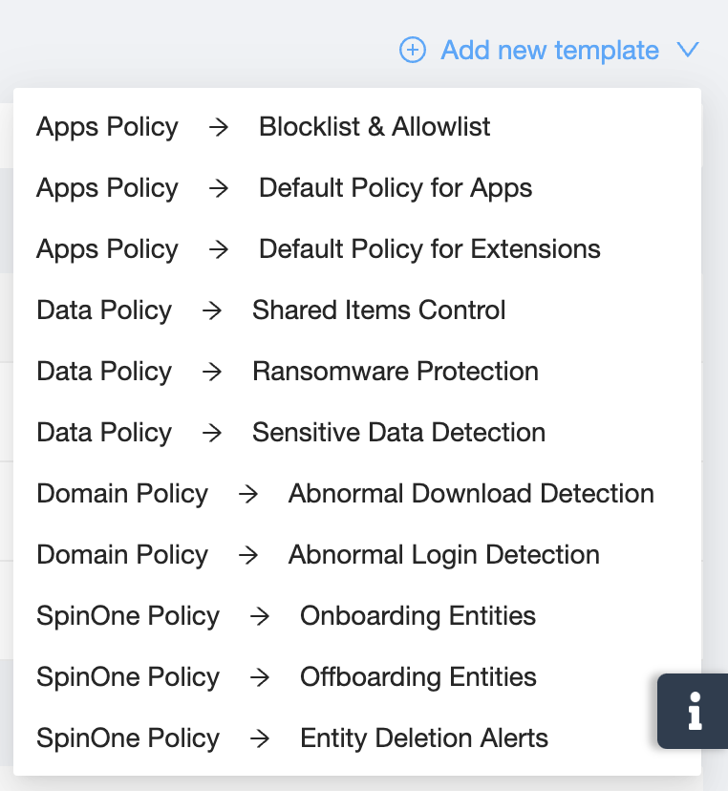
Task: Collapse the Add new template chevron
Action: [x=688, y=50]
